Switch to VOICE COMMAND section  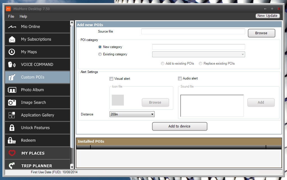click(37, 65)
